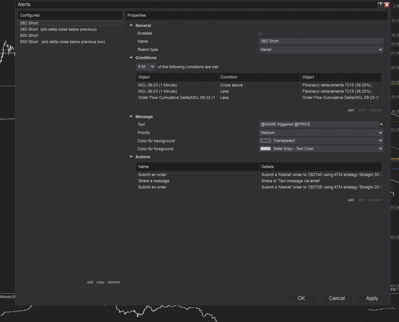Viewport: 399px width, 322px height.
Task: Copy the selected configured alert
Action: coord(100,282)
